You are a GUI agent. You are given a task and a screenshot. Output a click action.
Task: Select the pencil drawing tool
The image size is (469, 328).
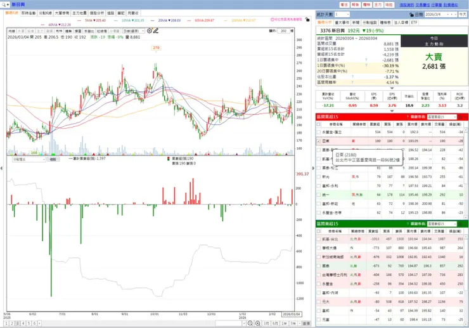(x=156, y=30)
